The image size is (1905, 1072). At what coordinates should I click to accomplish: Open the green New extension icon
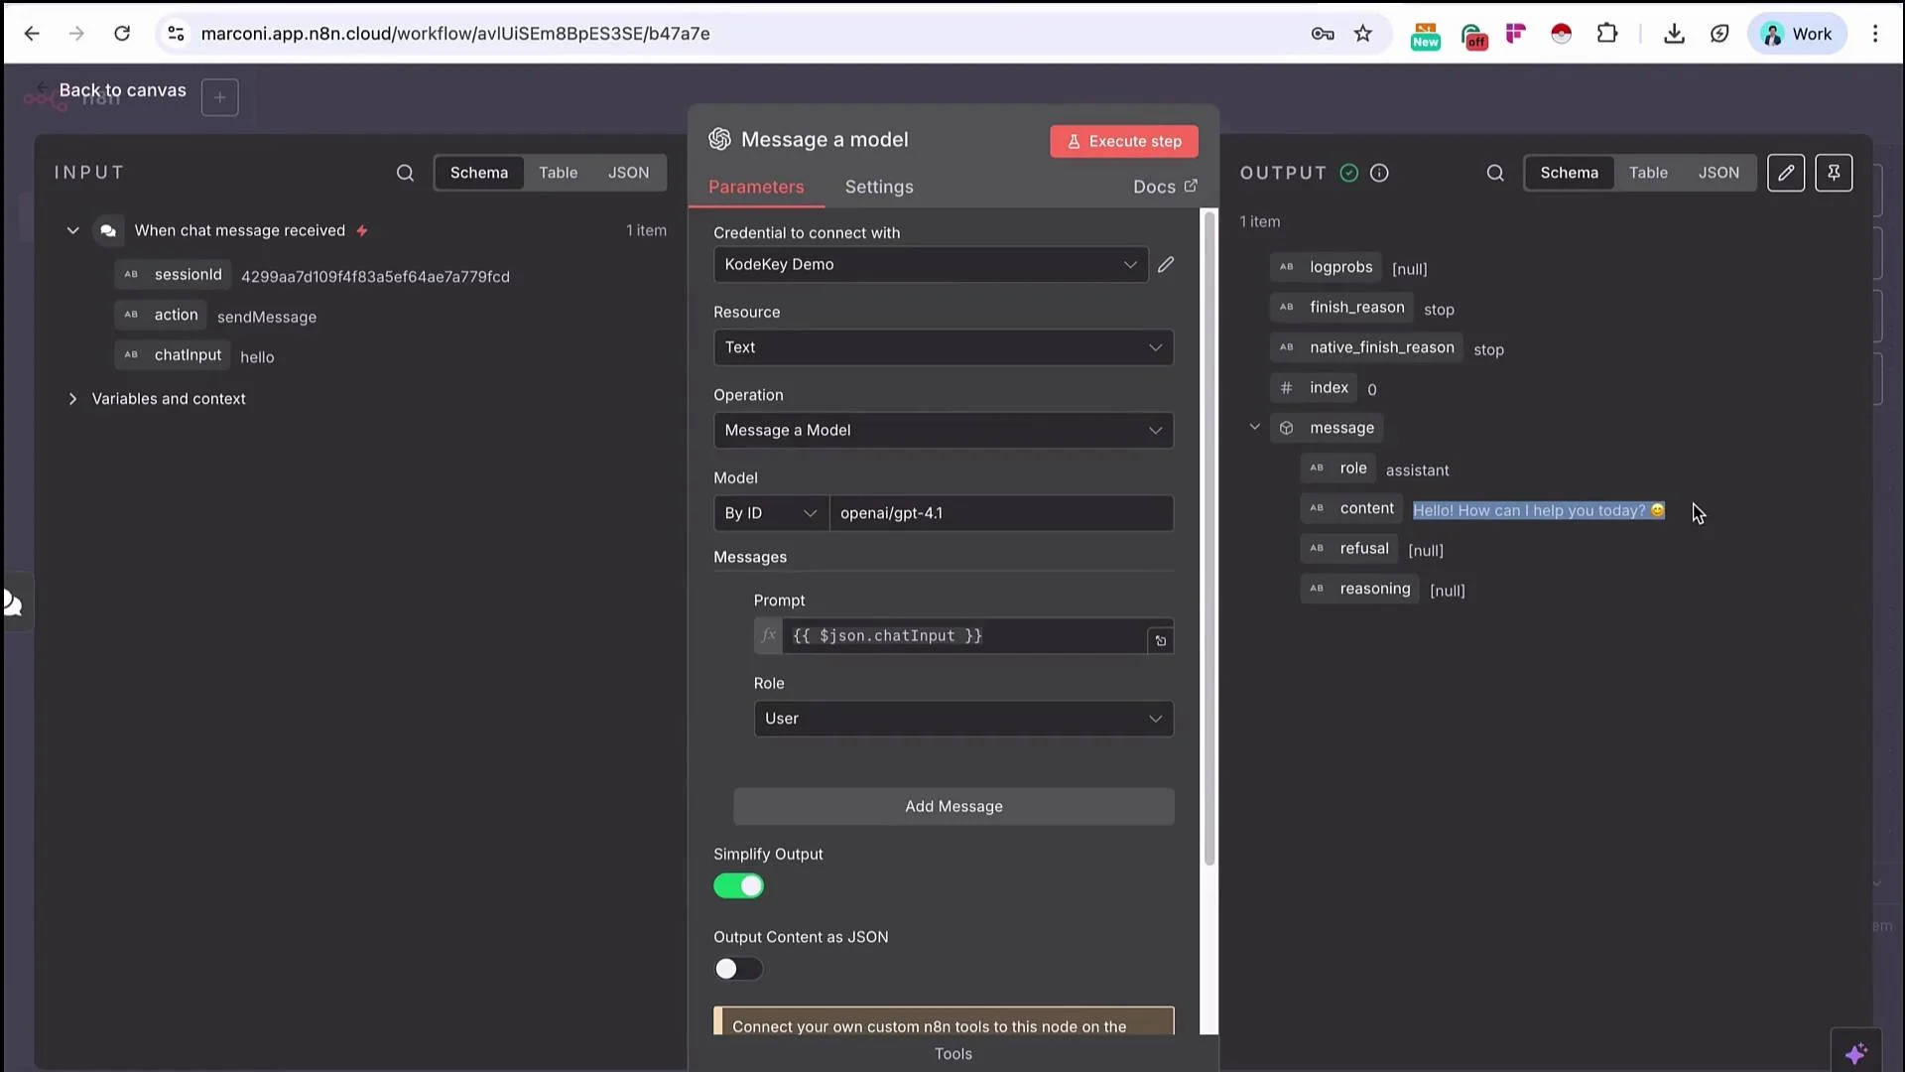(1425, 35)
